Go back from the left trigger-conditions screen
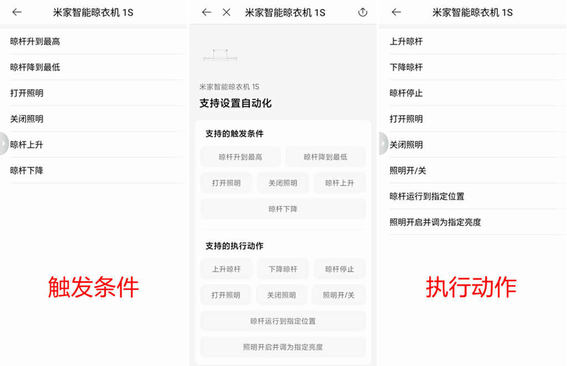The width and height of the screenshot is (567, 366). (x=17, y=12)
